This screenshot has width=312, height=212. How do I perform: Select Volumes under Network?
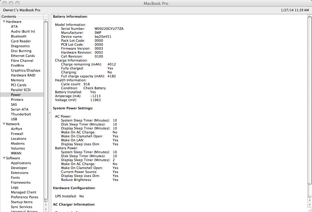coord(18,149)
